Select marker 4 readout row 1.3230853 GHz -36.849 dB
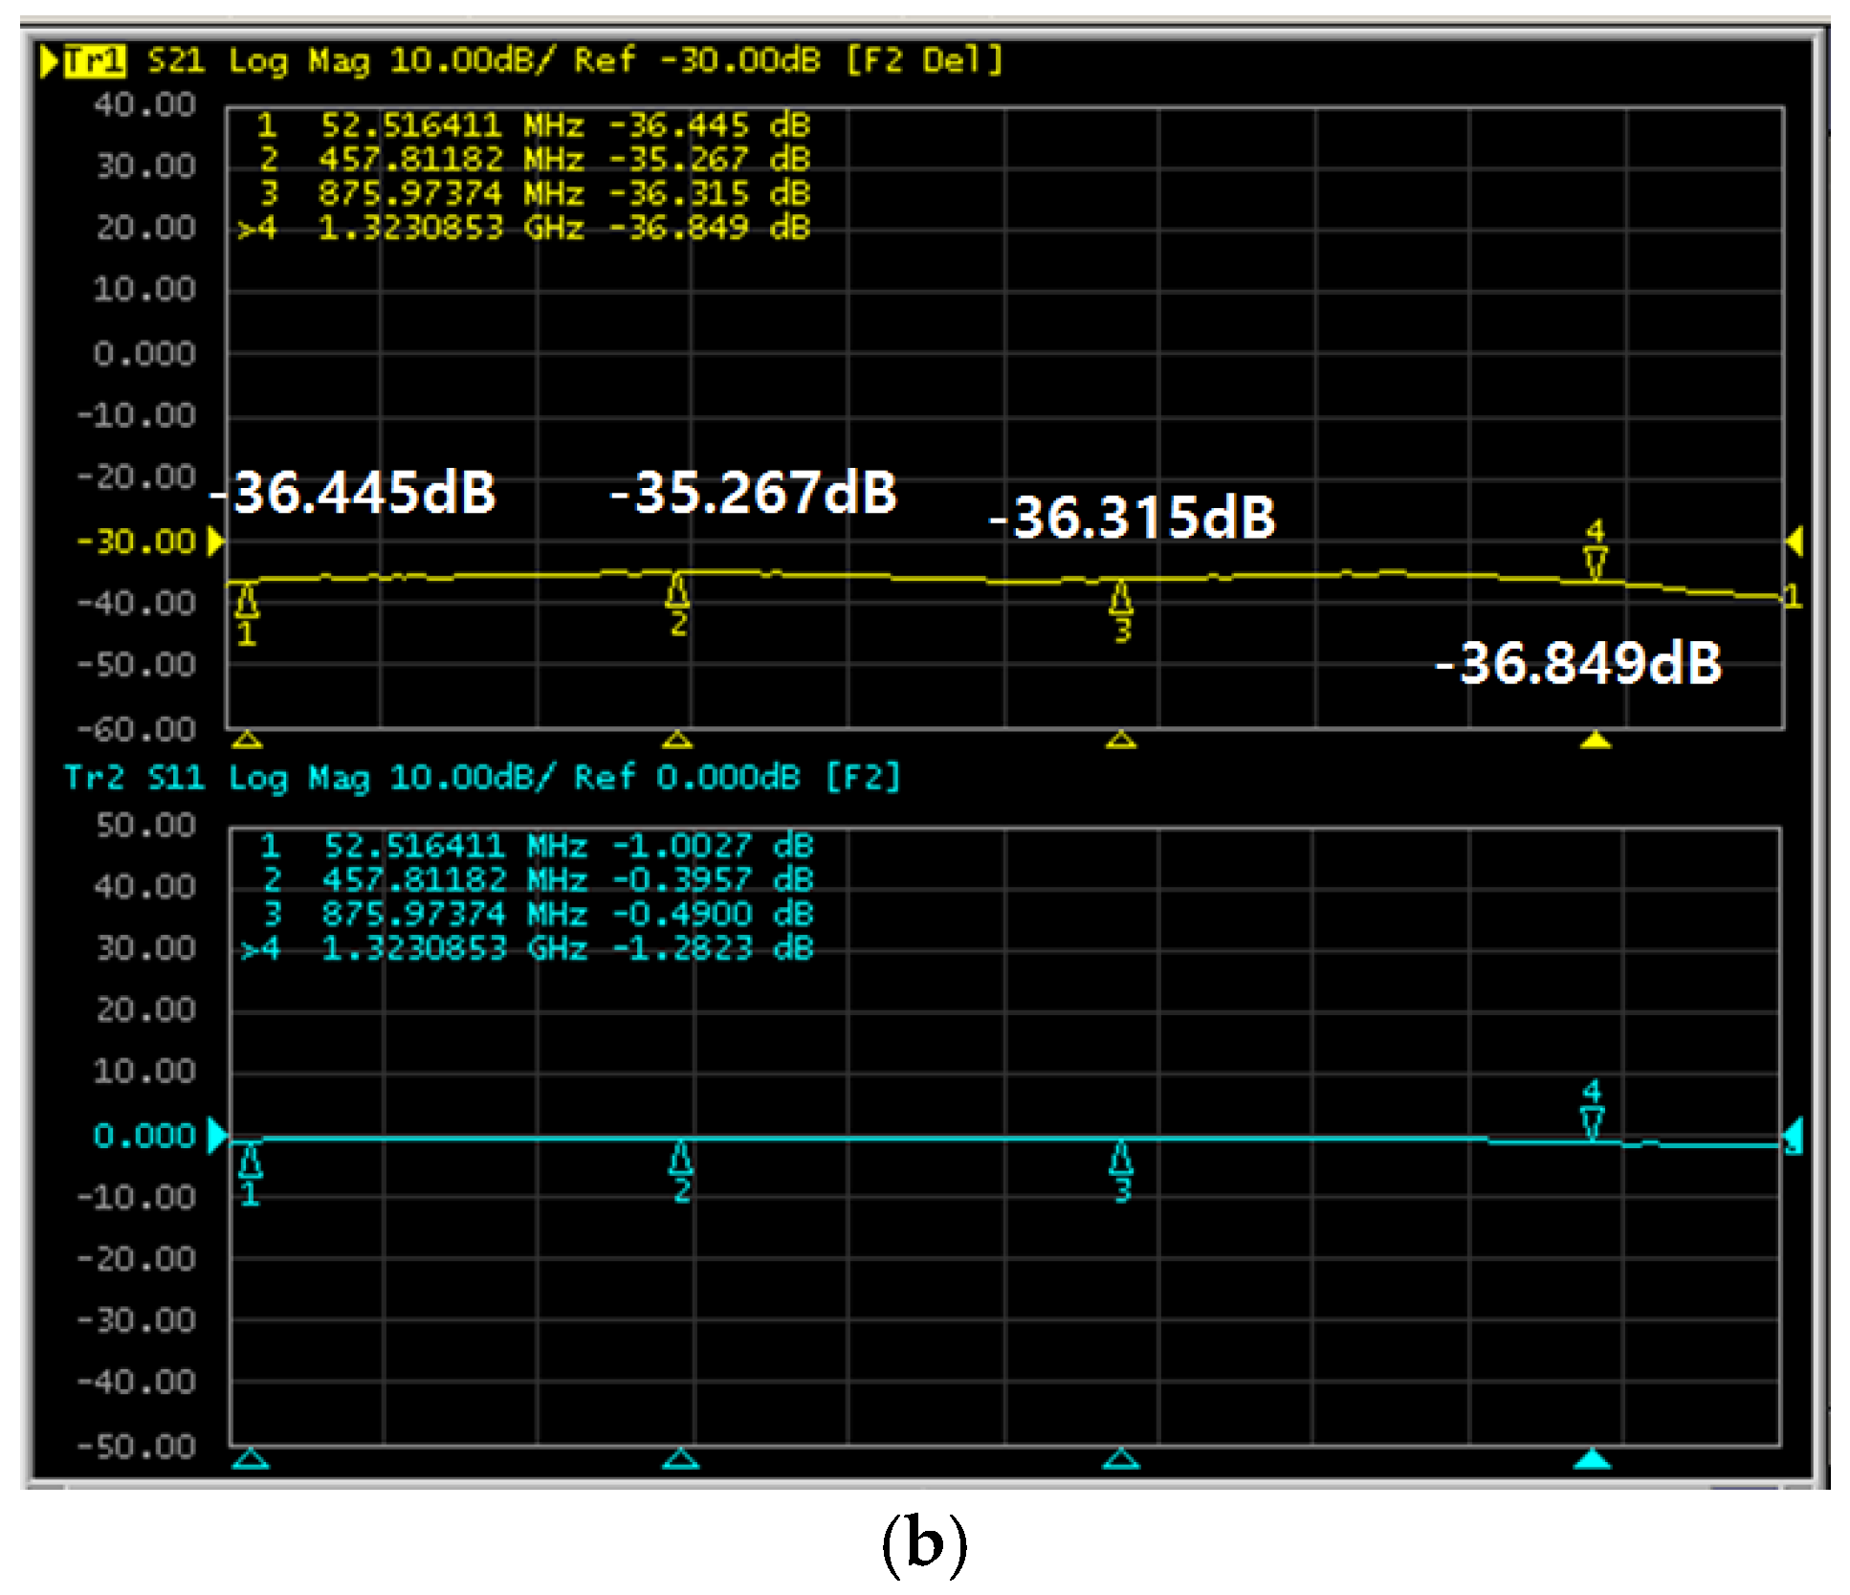The image size is (1850, 1595). (x=524, y=228)
